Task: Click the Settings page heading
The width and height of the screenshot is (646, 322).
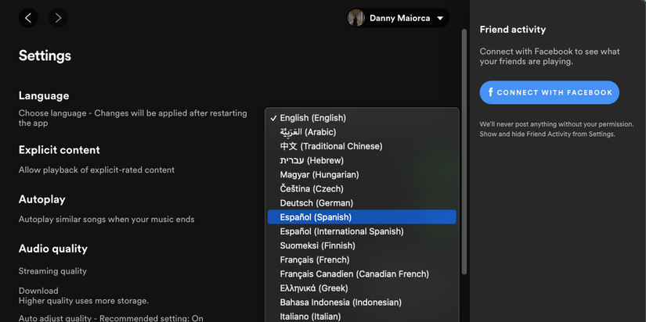Action: point(45,55)
